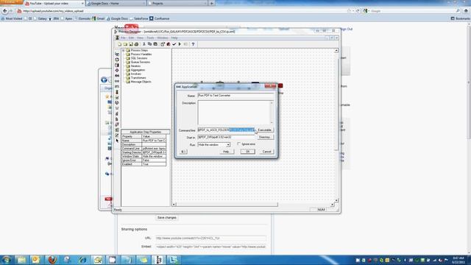Click the Print icon in Process Designer toolbar
This screenshot has width=471, height=265.
pyautogui.click(x=136, y=44)
